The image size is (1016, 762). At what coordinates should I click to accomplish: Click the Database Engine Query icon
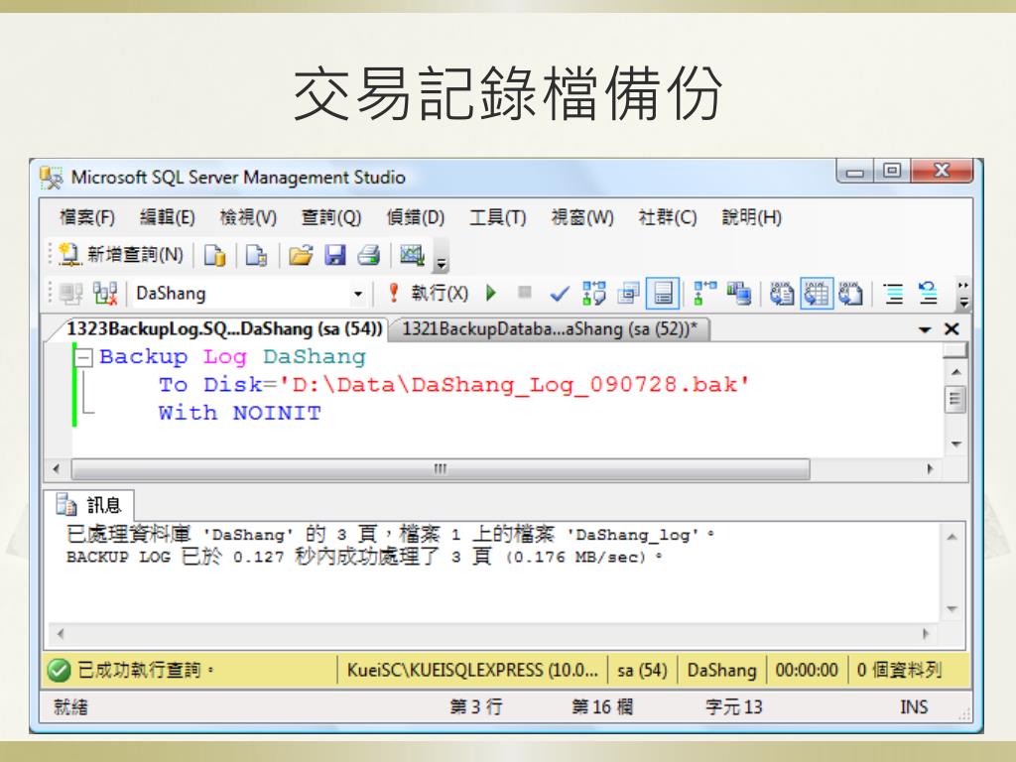214,255
